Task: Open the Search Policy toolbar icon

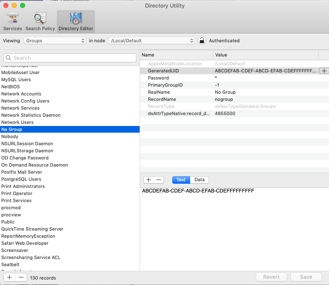Action: click(x=40, y=22)
